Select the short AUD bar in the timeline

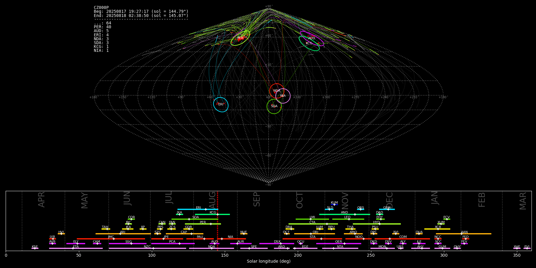214,244
